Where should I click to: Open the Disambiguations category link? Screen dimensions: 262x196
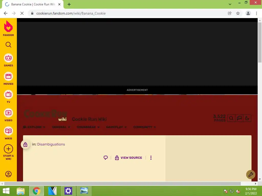(x=51, y=144)
